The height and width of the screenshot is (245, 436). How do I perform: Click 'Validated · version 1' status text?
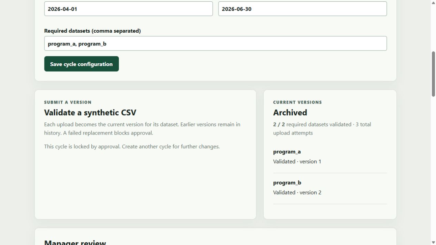(297, 161)
